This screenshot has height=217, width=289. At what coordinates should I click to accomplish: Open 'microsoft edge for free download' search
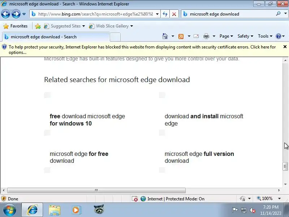click(79, 157)
